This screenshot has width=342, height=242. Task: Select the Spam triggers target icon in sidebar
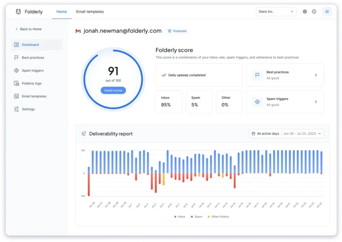tap(17, 70)
